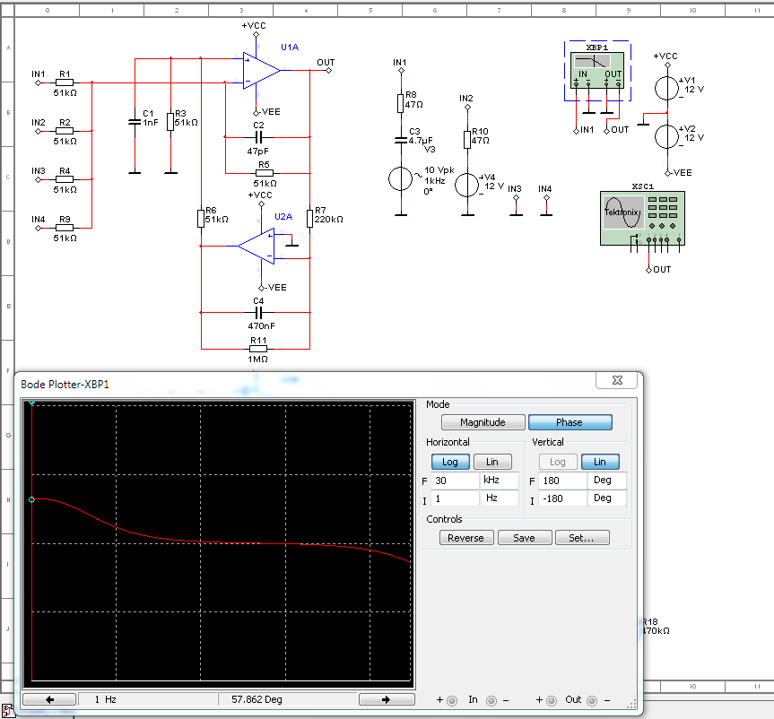Switch Bode plotter mode to Magnitude
This screenshot has height=719, width=774.
482,422
